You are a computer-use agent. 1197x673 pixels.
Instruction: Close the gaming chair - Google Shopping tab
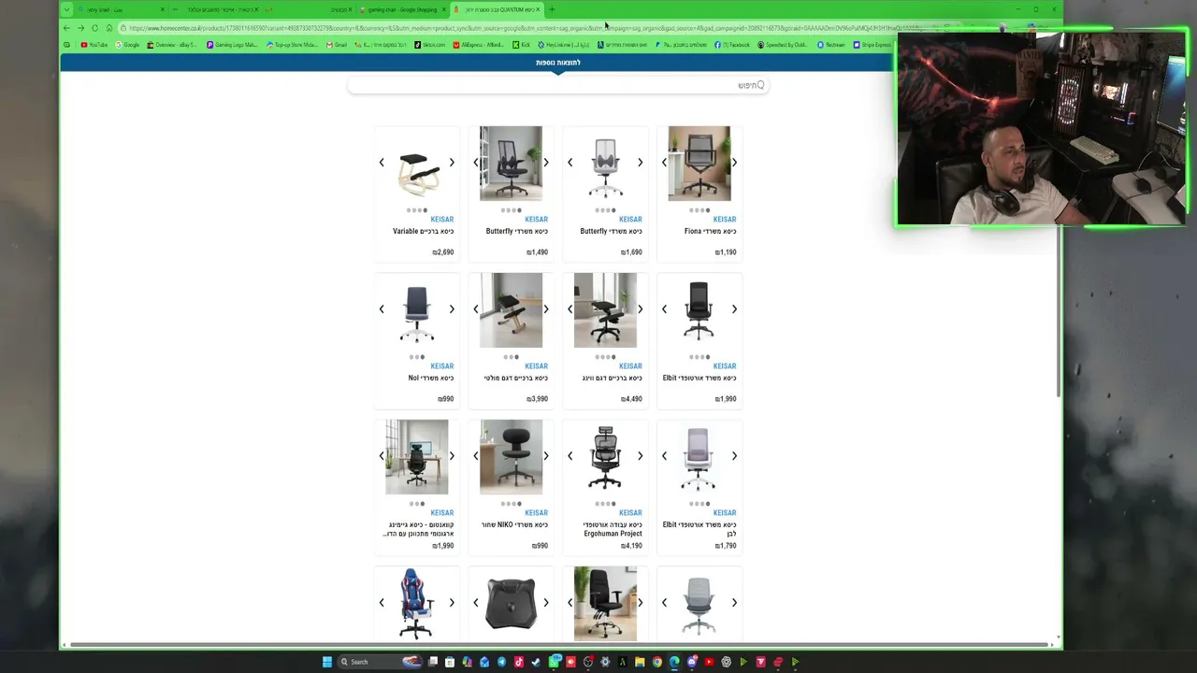pos(444,9)
